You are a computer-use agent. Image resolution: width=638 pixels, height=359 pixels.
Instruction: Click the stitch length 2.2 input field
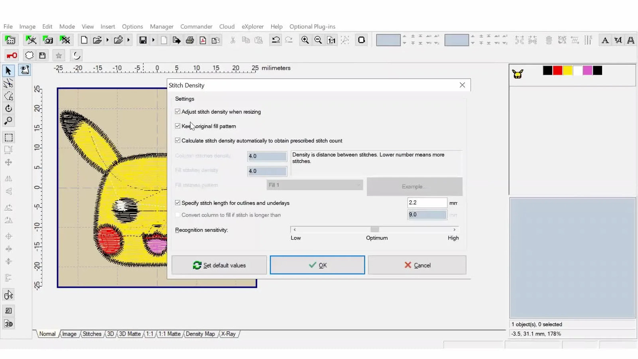(x=427, y=203)
